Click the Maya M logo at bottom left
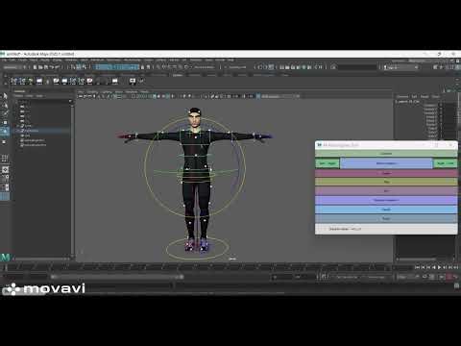The height and width of the screenshot is (346, 461). pos(6,257)
